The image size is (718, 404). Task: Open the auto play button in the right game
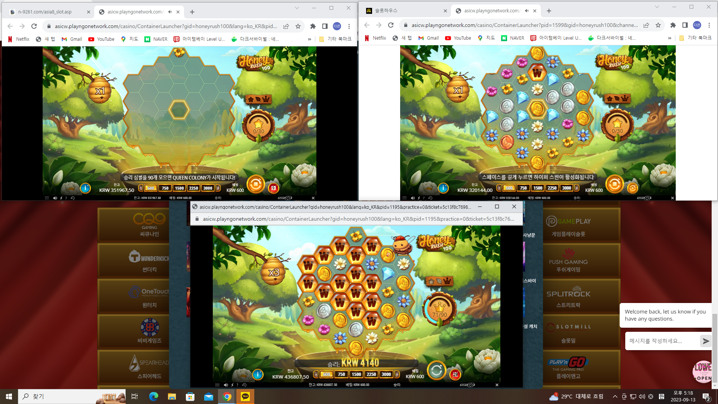coord(632,188)
